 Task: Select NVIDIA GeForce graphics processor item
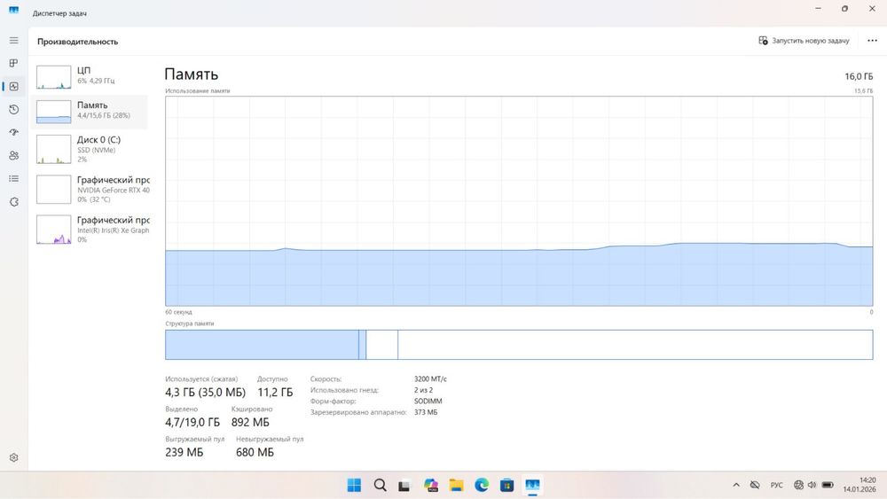pyautogui.click(x=90, y=190)
